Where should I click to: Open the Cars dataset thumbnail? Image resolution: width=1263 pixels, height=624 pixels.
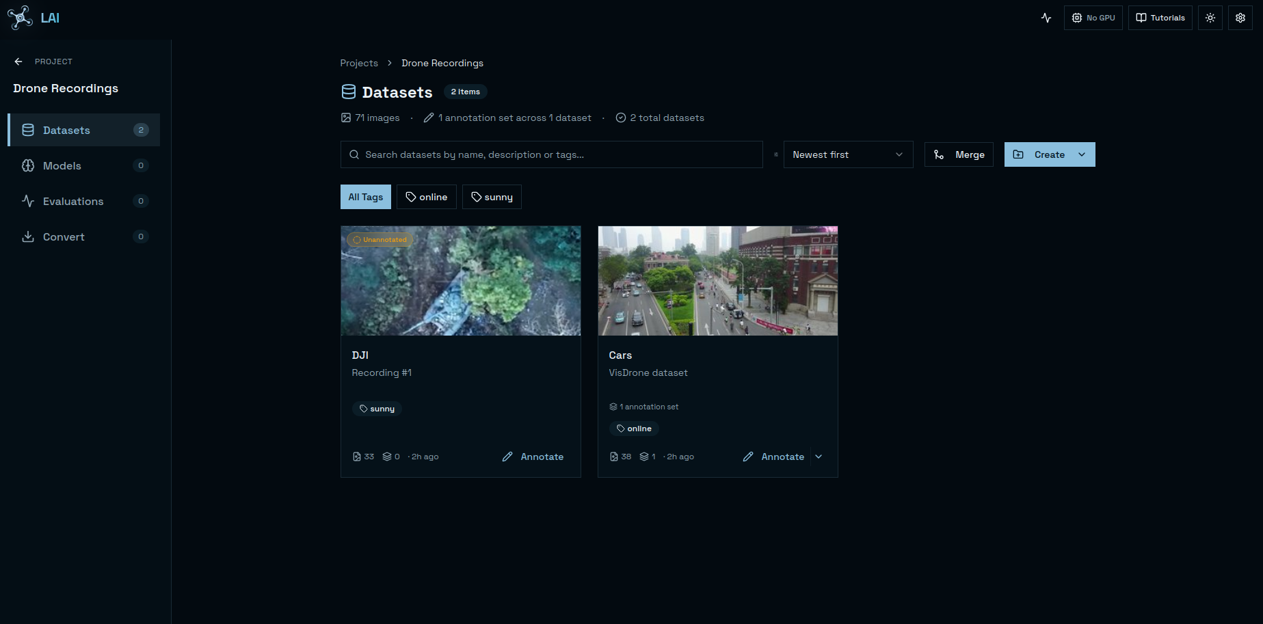(718, 281)
